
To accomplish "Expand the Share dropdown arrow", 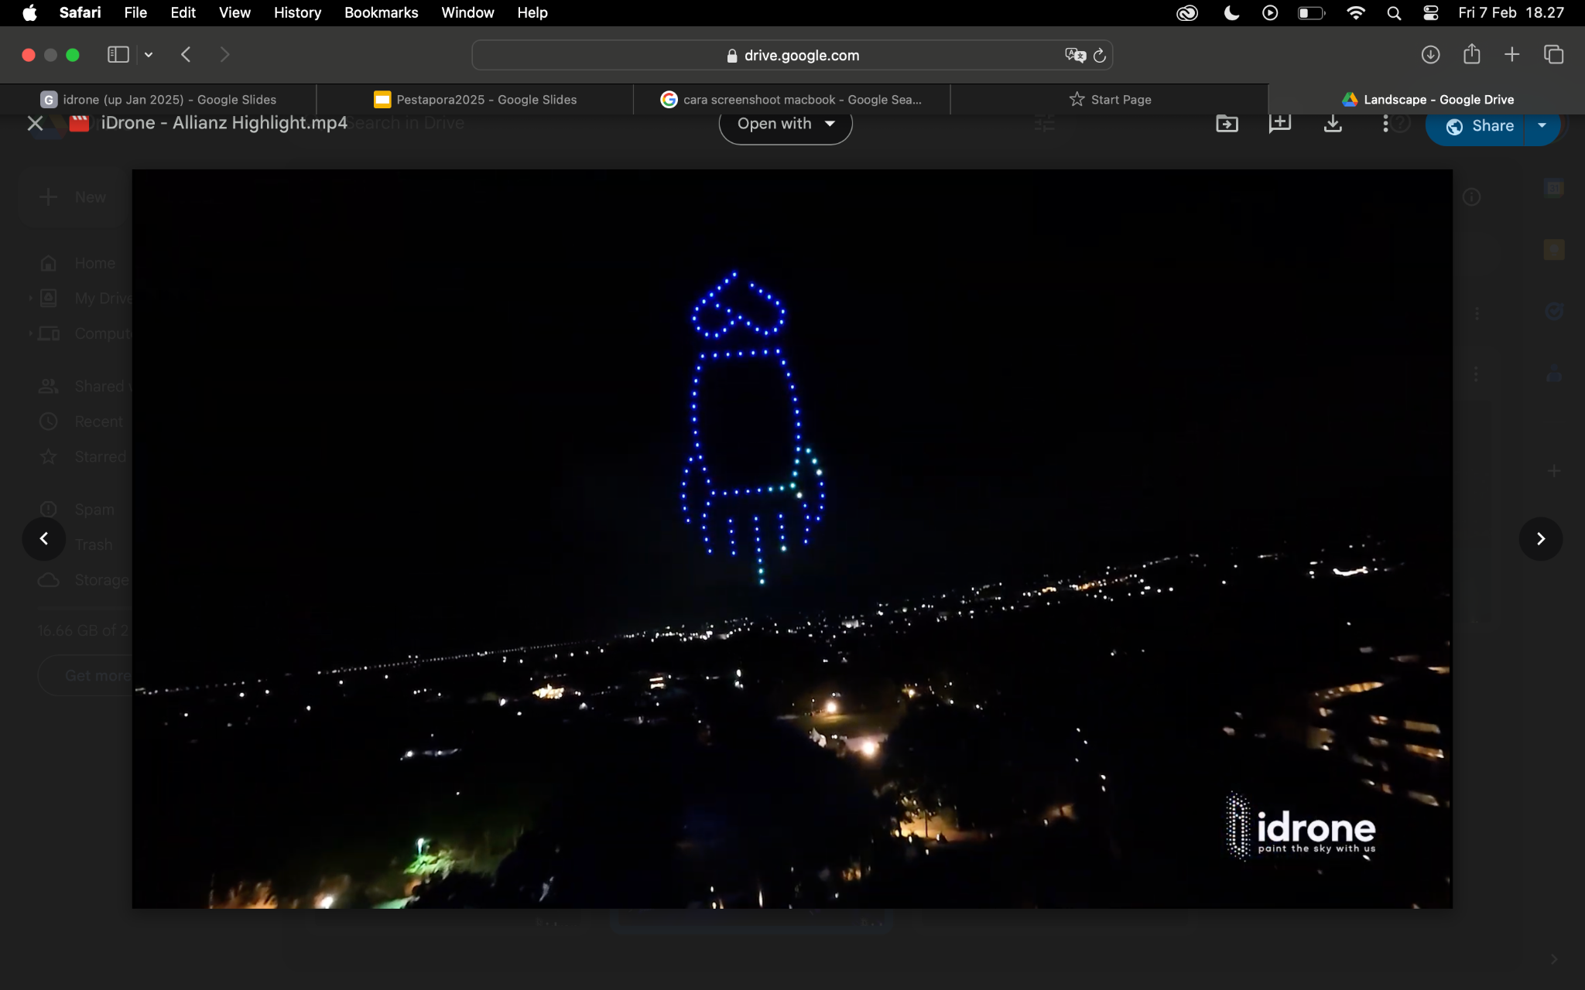I will tap(1542, 125).
